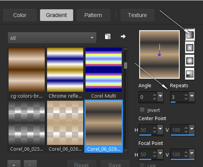
Task: Click the gradient list scroll up arrow
Action: (x=126, y=49)
